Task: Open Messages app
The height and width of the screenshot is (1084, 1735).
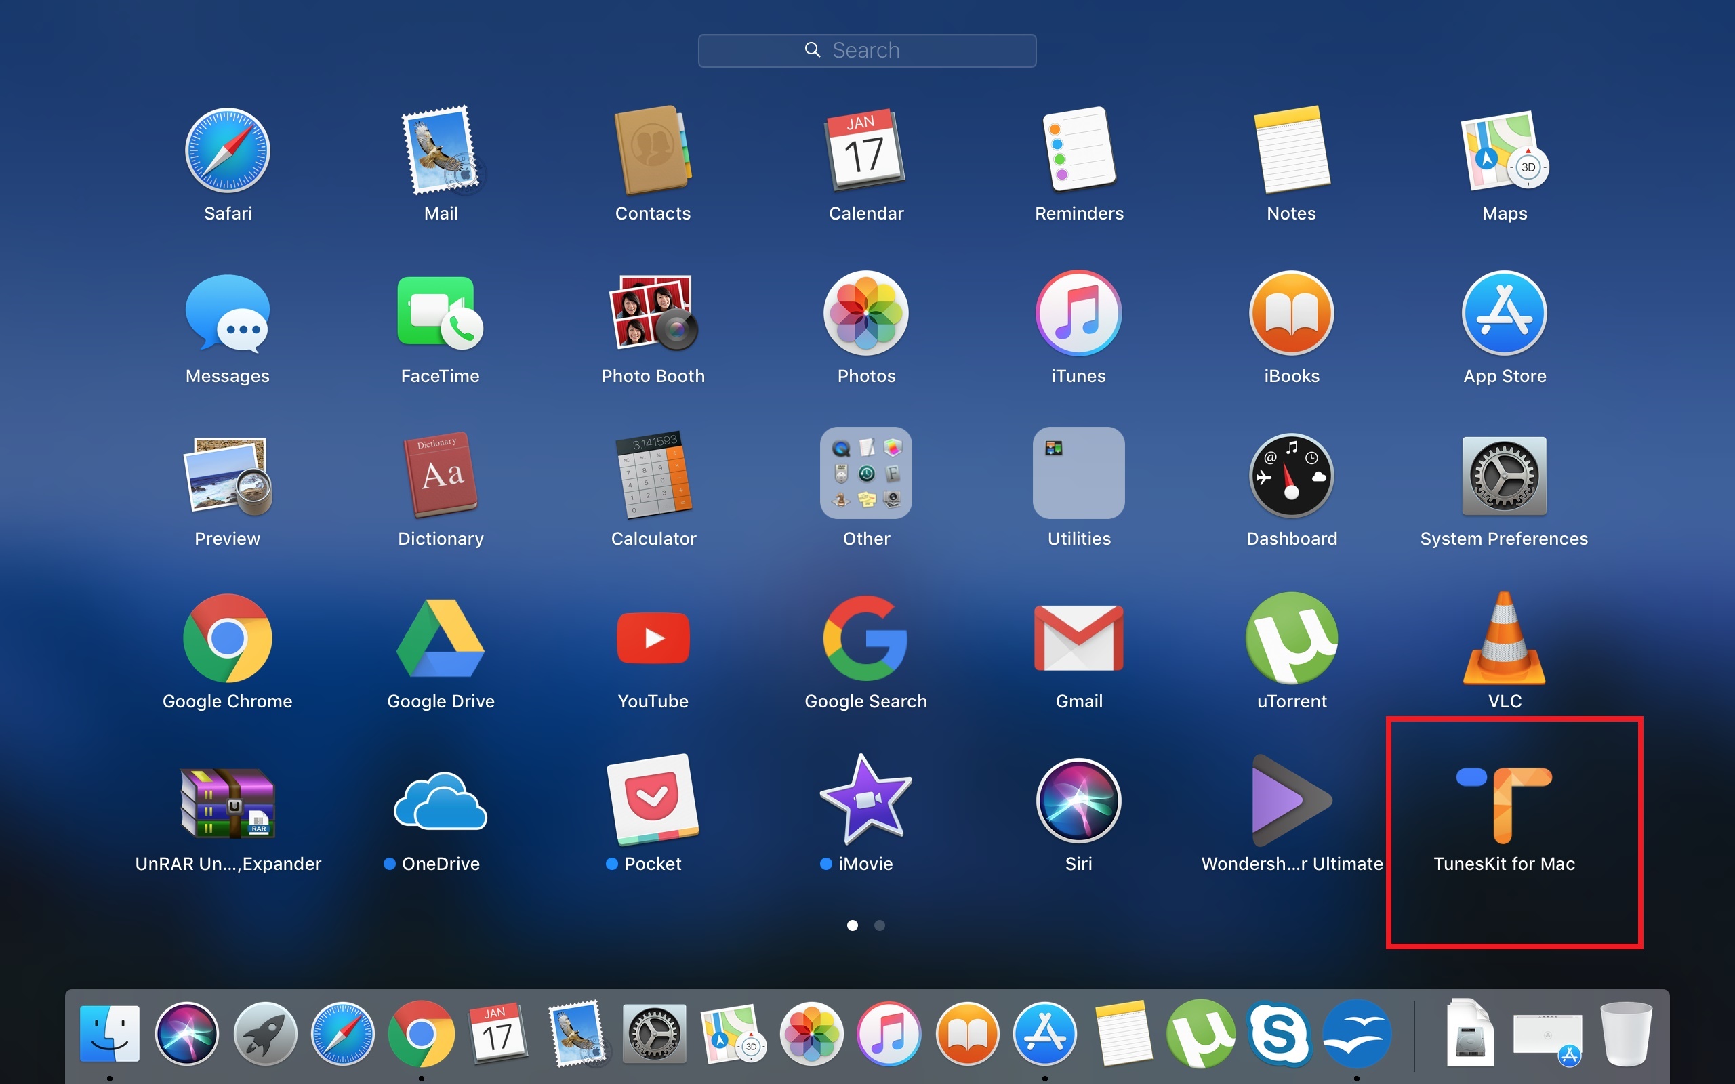Action: tap(227, 313)
